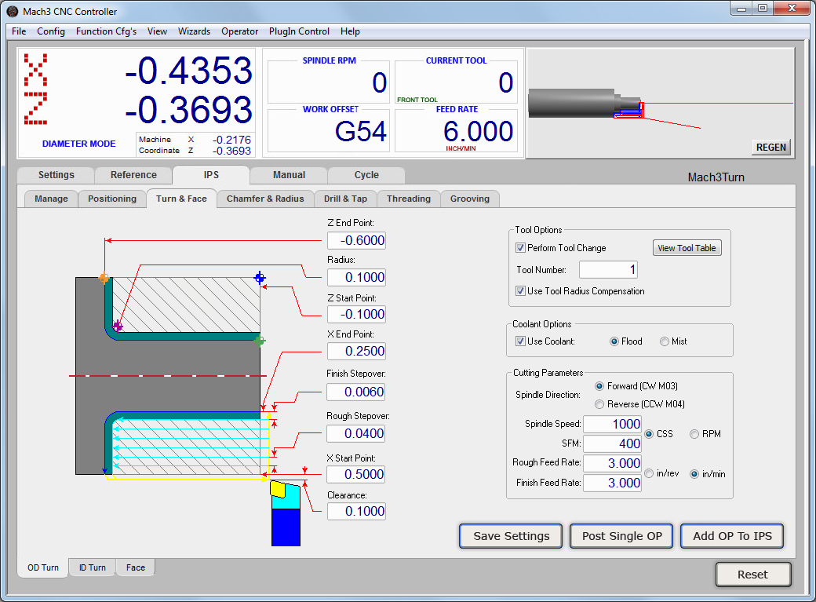Viewport: 816px width, 602px height.
Task: Click the Finish Stepover field
Action: coord(356,392)
